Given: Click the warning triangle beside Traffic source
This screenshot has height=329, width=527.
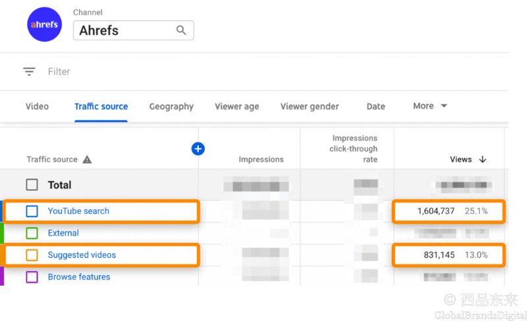Looking at the screenshot, I should tap(87, 159).
